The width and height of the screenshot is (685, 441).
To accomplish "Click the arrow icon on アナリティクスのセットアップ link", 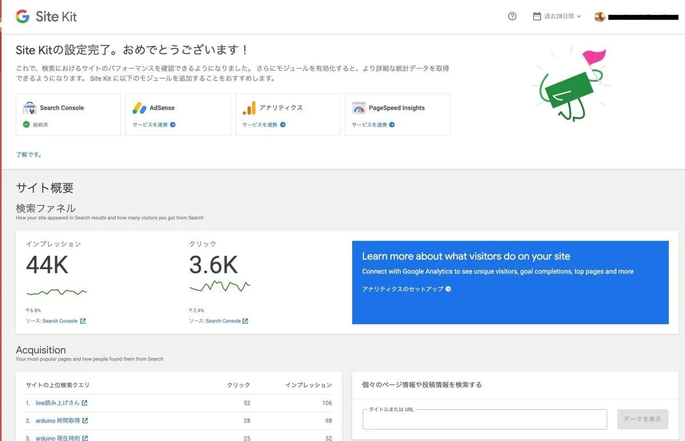I will pyautogui.click(x=448, y=289).
